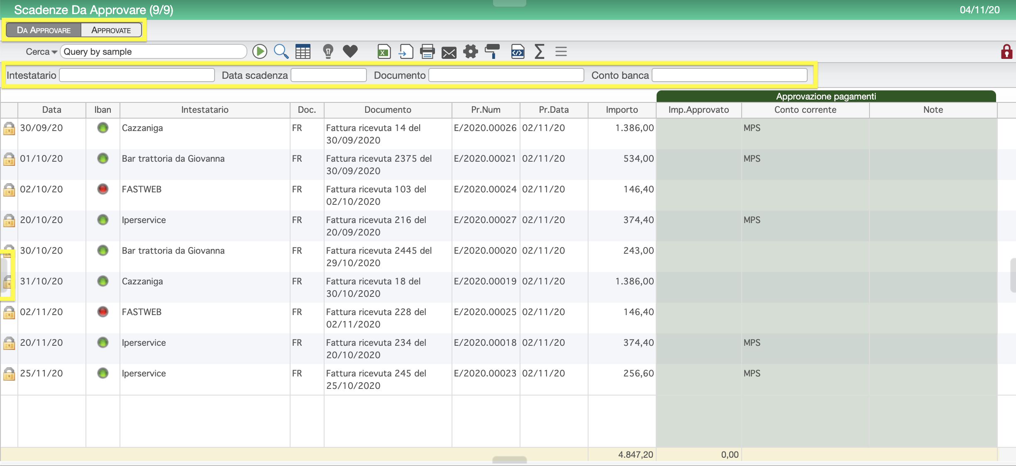1016x466 pixels.
Task: Run the query with the green play icon
Action: [260, 52]
